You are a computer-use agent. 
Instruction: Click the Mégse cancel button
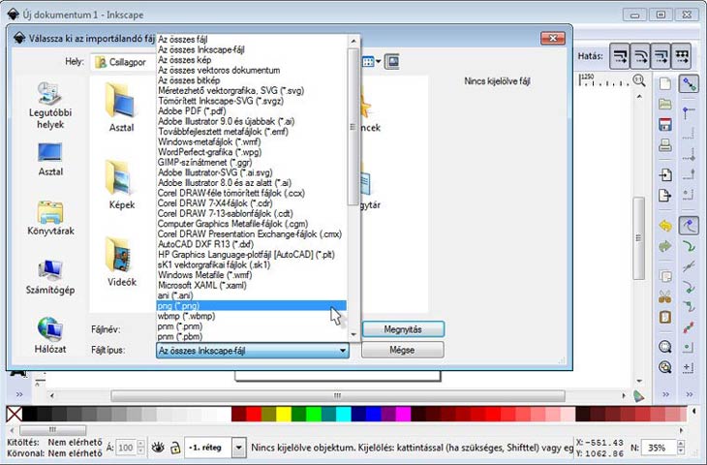tap(402, 350)
